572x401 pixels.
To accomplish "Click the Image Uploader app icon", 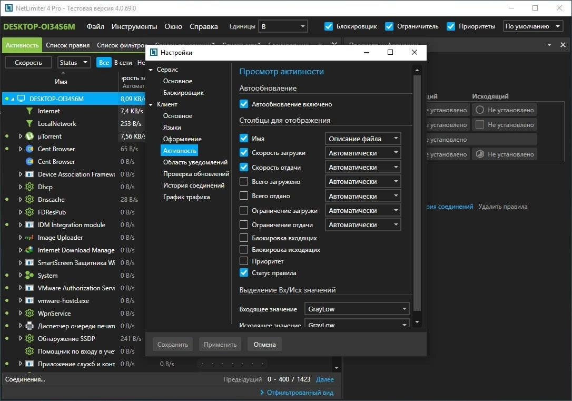I will coord(29,238).
